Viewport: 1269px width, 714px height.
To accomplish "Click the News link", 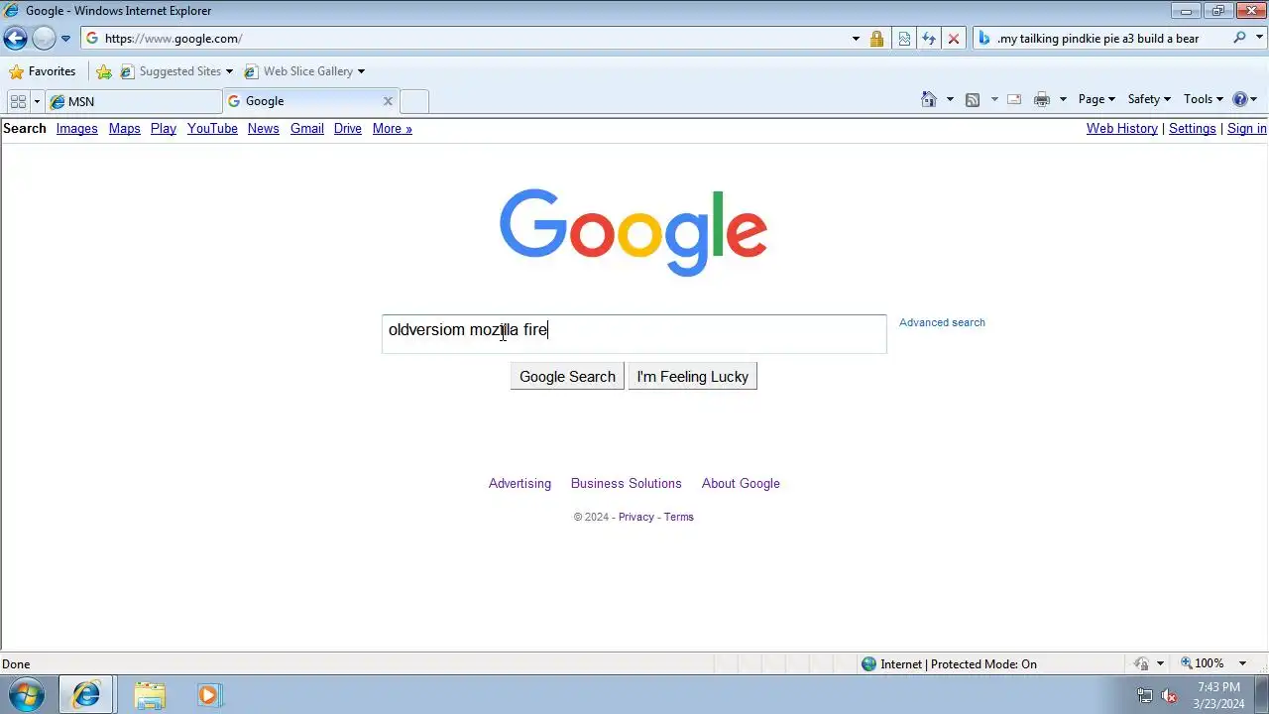I will pos(263,129).
